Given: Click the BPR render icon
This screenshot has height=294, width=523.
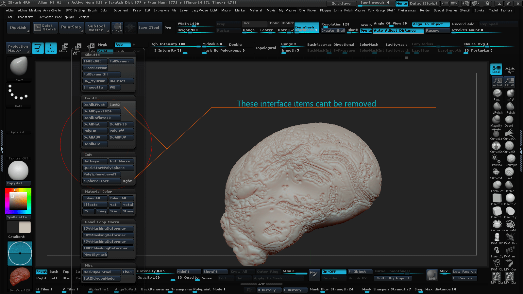Looking at the screenshot, I should [432, 275].
